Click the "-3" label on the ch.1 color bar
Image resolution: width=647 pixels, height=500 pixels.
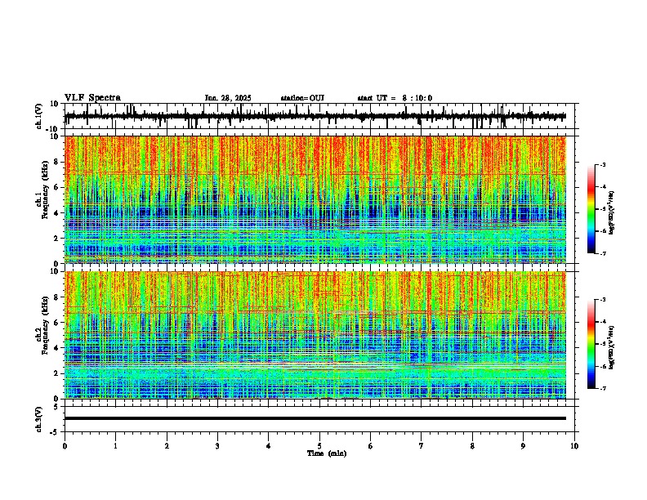click(602, 164)
